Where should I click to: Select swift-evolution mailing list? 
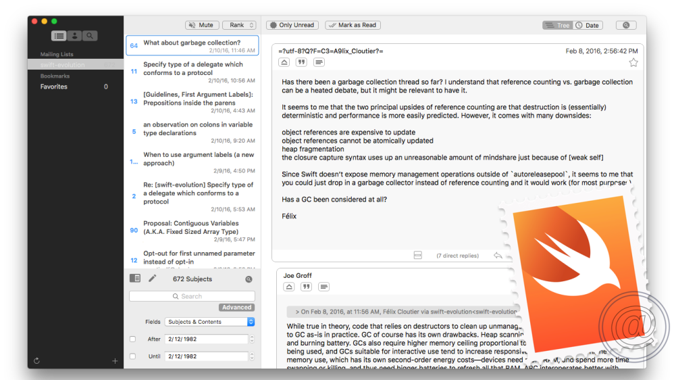[x=63, y=65]
